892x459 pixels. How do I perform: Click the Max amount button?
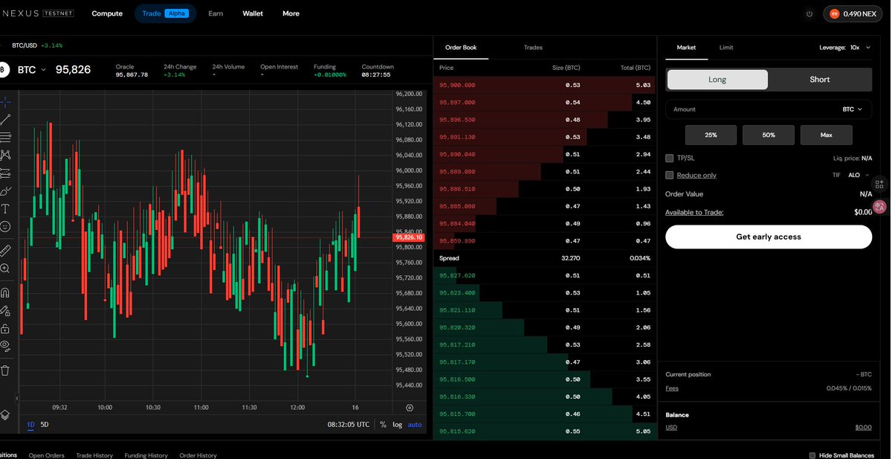click(826, 135)
